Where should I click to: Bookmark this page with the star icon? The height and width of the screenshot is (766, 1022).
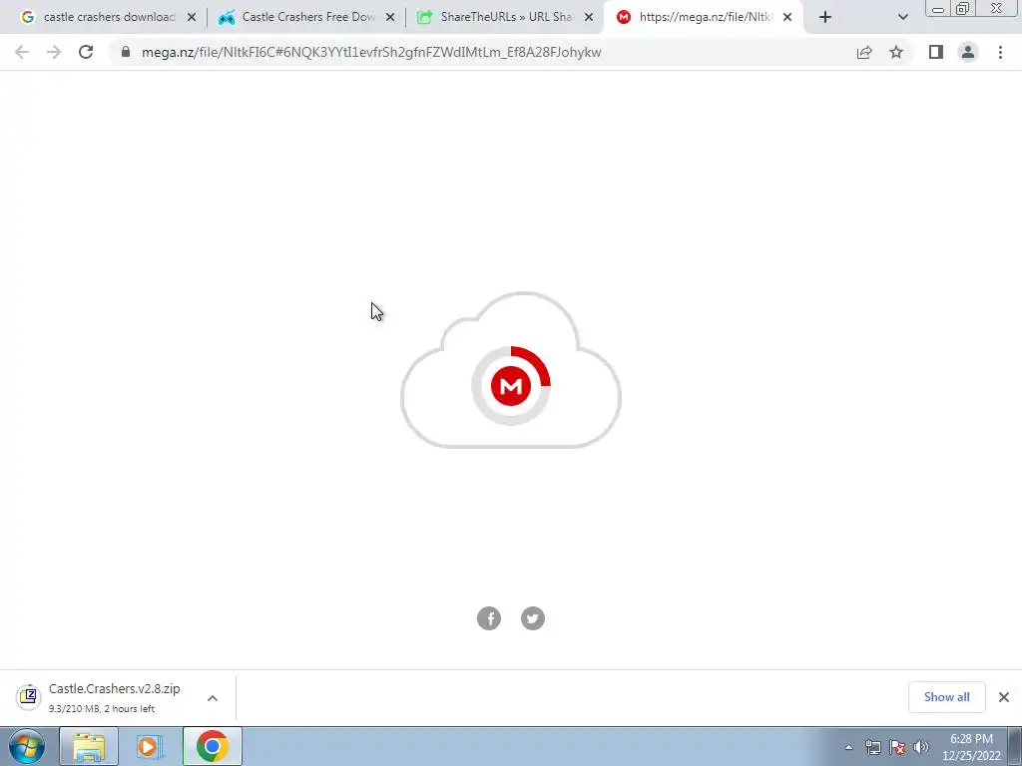coord(896,52)
